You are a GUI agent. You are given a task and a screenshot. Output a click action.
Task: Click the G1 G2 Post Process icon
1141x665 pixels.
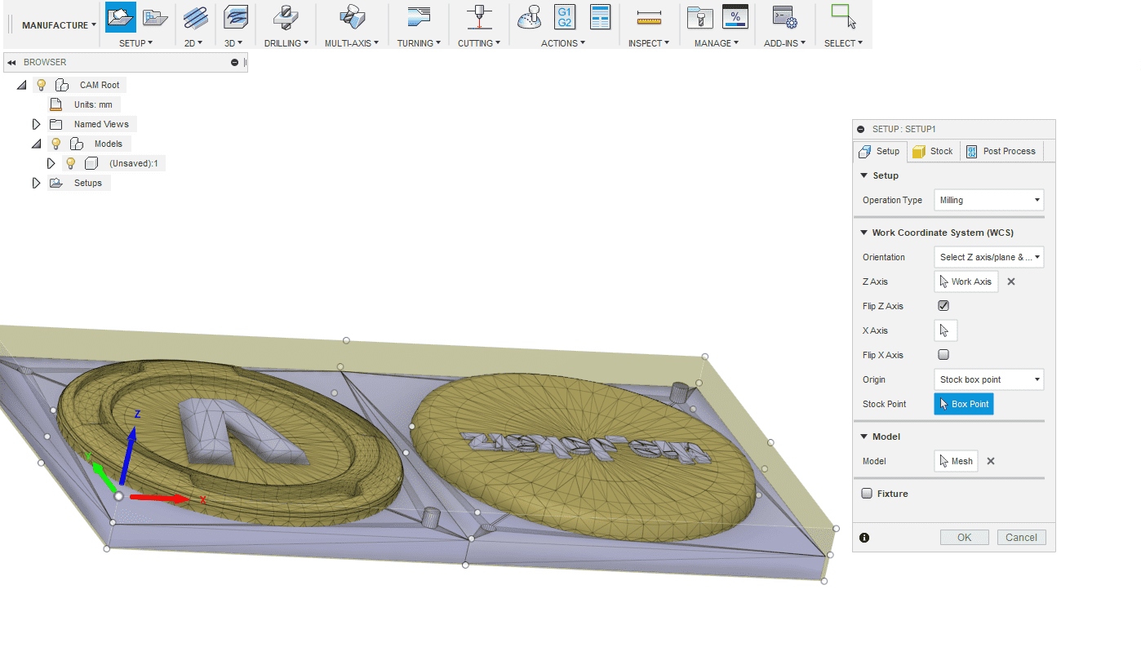point(564,16)
